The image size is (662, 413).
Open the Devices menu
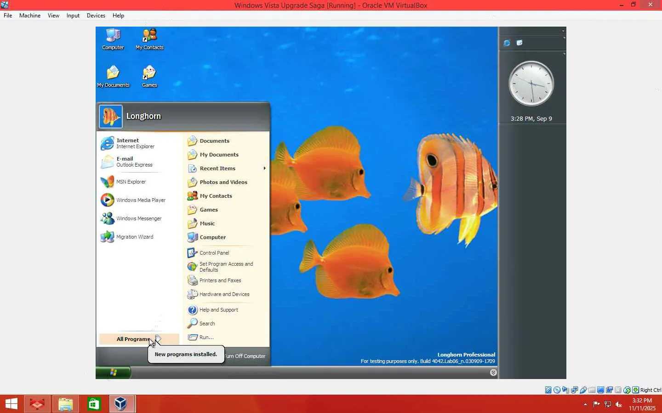[96, 16]
